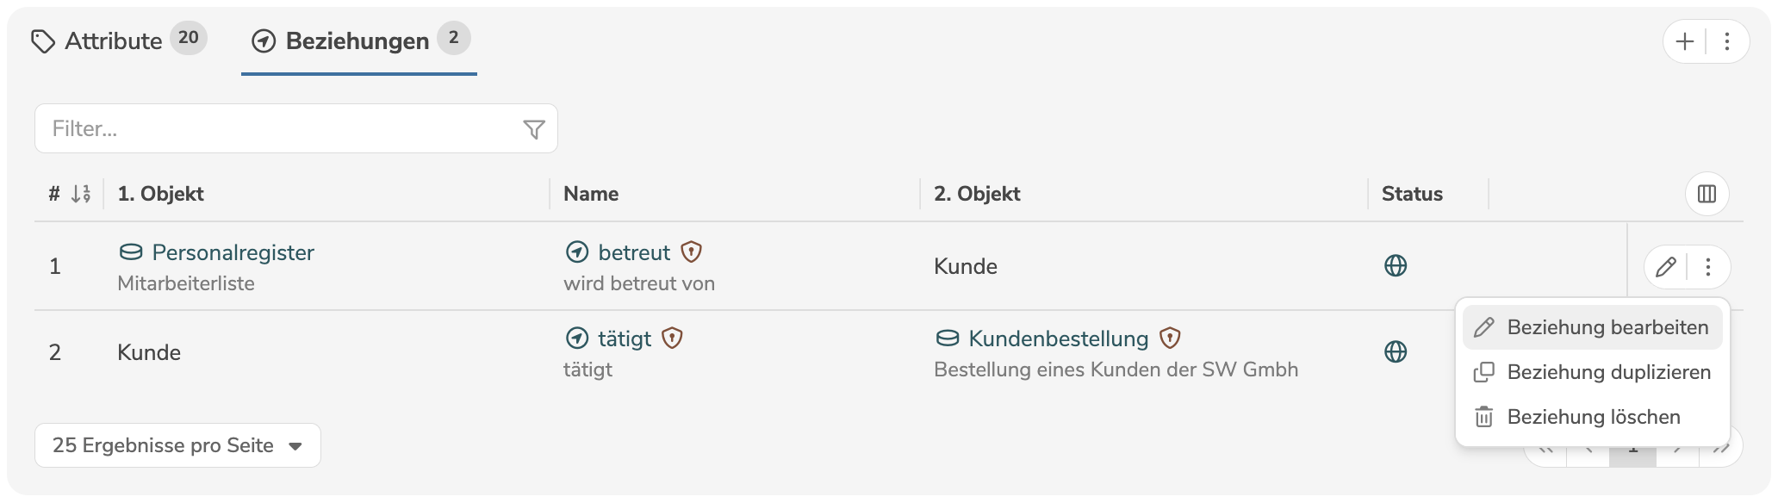Click the plus icon in the top right corner

1686,40
